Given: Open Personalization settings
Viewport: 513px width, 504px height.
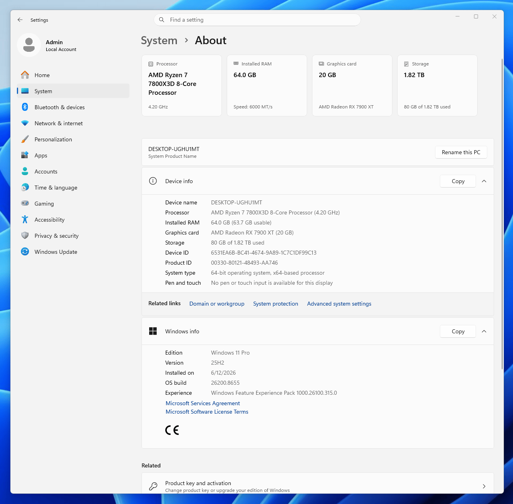Looking at the screenshot, I should click(x=73, y=139).
